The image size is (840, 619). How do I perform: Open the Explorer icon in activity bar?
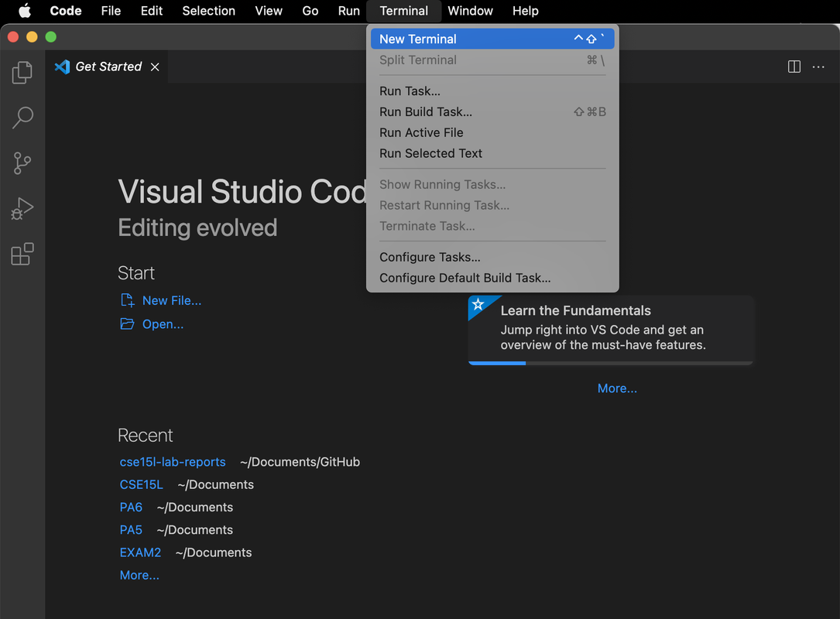pos(22,72)
